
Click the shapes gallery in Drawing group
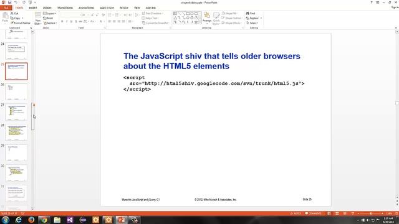pyautogui.click(x=187, y=18)
